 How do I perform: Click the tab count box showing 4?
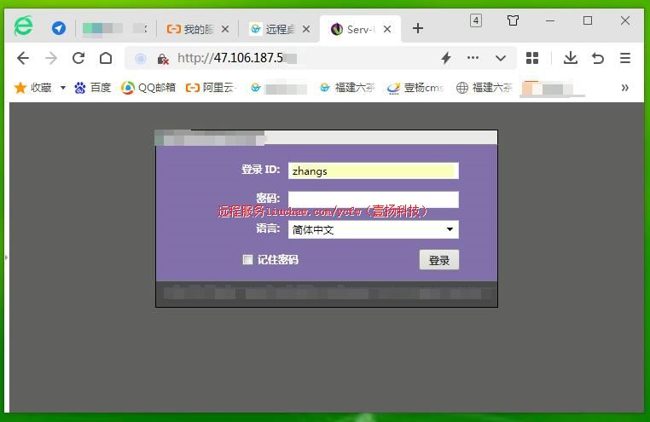[476, 20]
